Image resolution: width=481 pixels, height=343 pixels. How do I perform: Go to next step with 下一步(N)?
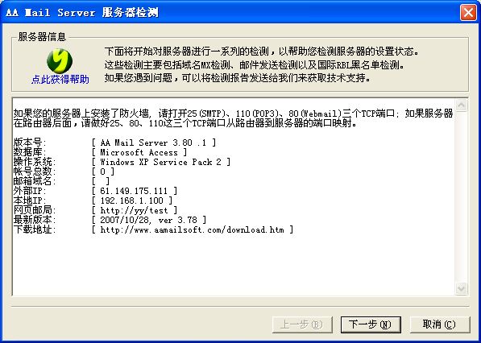point(371,324)
